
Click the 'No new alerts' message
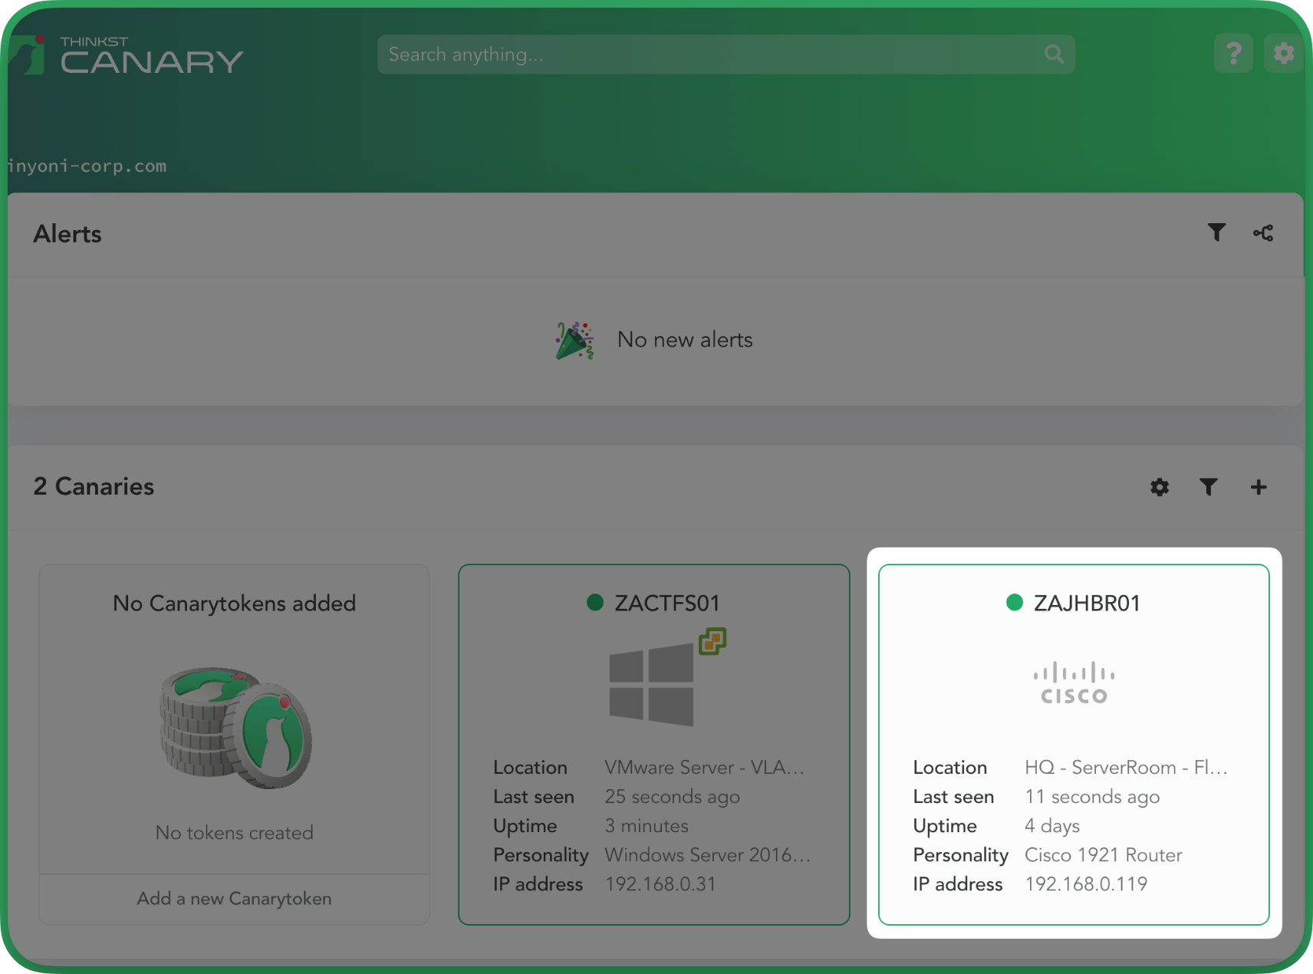pos(685,340)
